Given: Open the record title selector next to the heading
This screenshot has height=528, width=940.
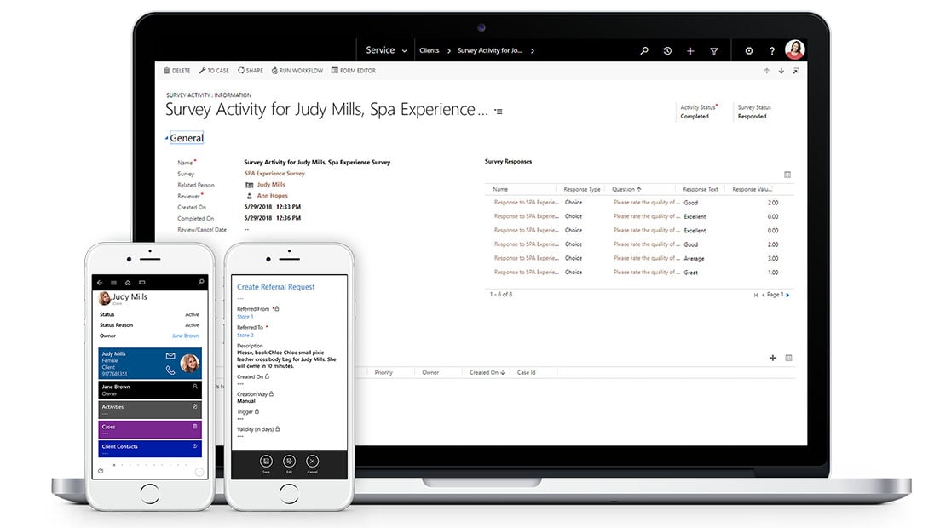Looking at the screenshot, I should click(499, 112).
